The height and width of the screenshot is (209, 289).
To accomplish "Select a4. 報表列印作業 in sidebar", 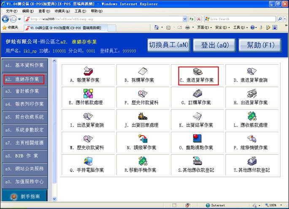I will tap(24, 104).
